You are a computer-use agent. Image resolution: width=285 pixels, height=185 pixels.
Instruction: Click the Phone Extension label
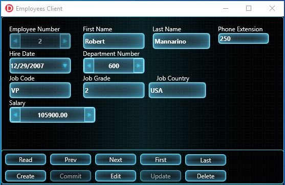click(240, 29)
